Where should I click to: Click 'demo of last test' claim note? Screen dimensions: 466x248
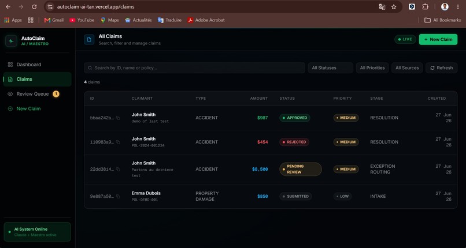pos(150,121)
